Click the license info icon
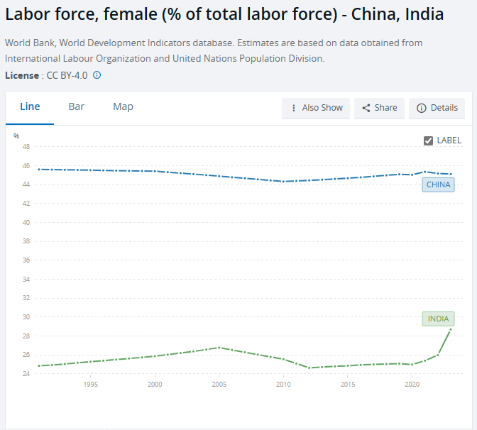The width and height of the screenshot is (477, 430). pos(97,75)
